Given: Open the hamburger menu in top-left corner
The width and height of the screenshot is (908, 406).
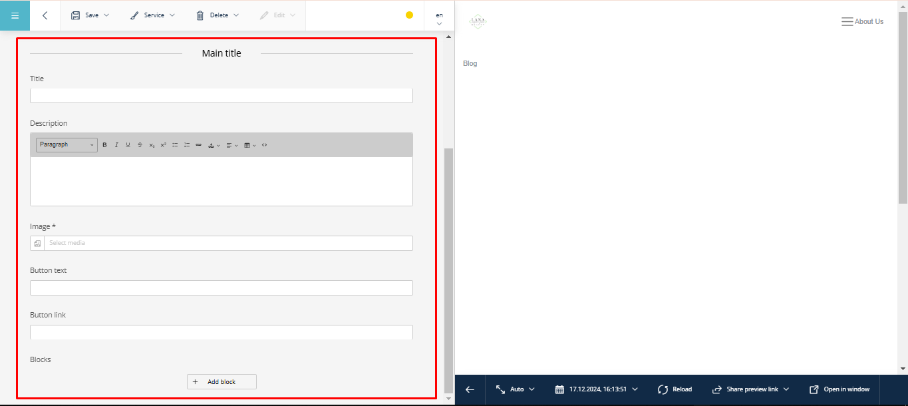Looking at the screenshot, I should (15, 15).
